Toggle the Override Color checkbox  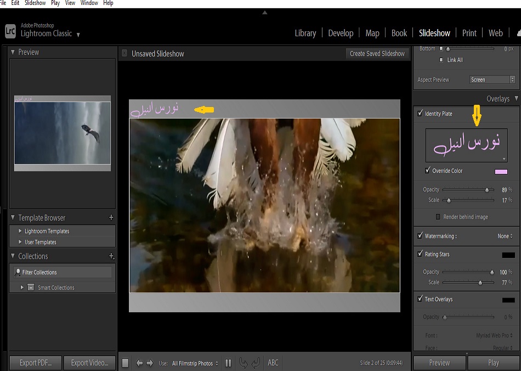[428, 171]
